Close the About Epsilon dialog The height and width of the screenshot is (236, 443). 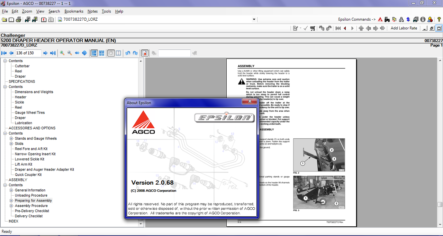[x=250, y=102]
